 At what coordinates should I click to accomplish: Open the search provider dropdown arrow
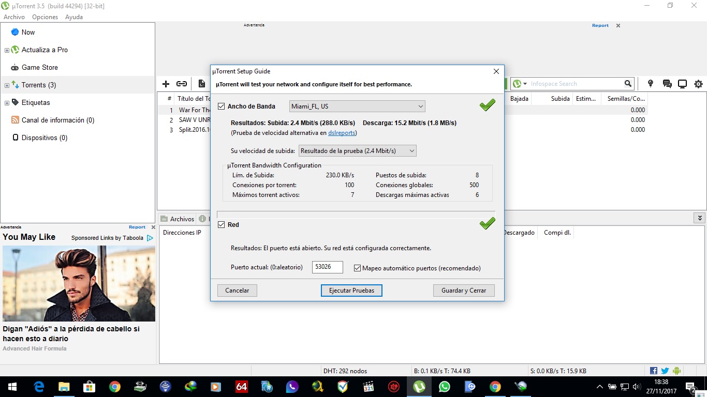(525, 84)
